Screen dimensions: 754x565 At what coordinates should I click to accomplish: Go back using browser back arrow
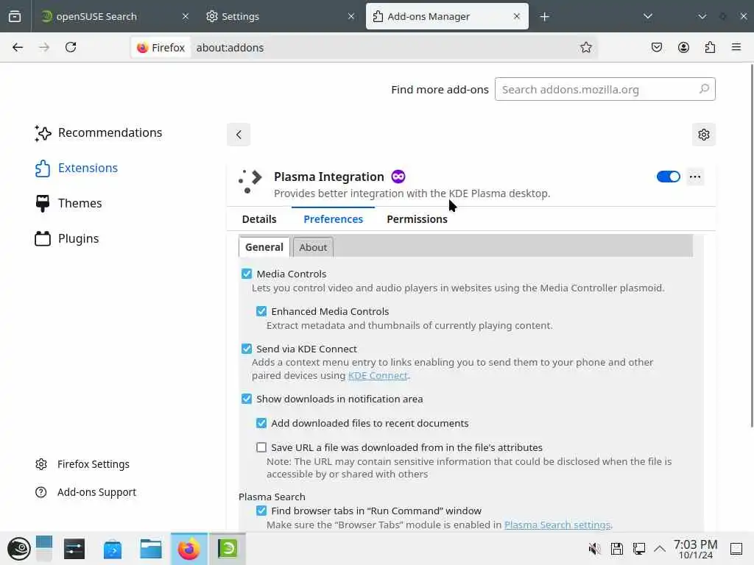18,47
